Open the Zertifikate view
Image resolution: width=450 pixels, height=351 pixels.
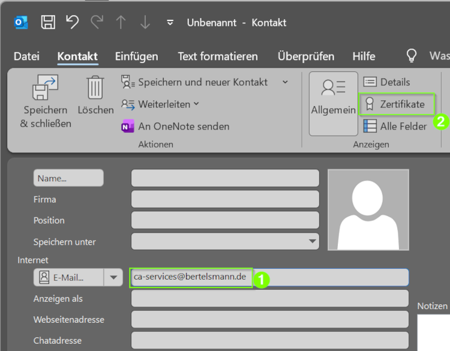coord(397,104)
